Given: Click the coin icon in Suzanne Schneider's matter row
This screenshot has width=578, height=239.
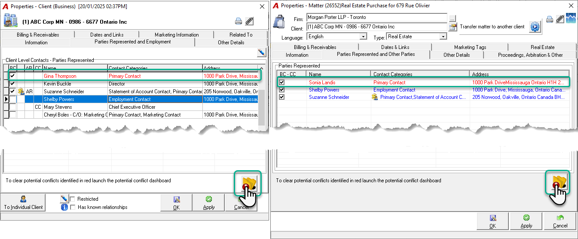Looking at the screenshot, I should point(375,97).
